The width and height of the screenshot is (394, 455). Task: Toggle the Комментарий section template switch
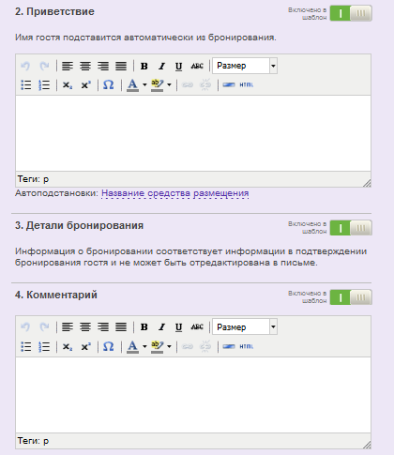pyautogui.click(x=351, y=297)
